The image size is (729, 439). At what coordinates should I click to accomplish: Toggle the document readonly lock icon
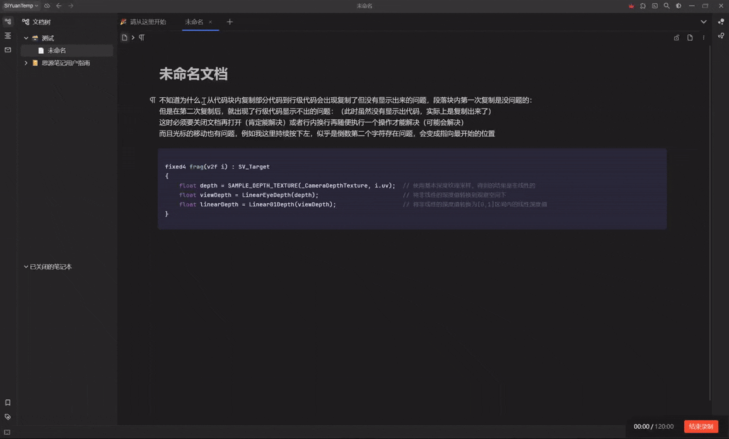click(x=676, y=37)
